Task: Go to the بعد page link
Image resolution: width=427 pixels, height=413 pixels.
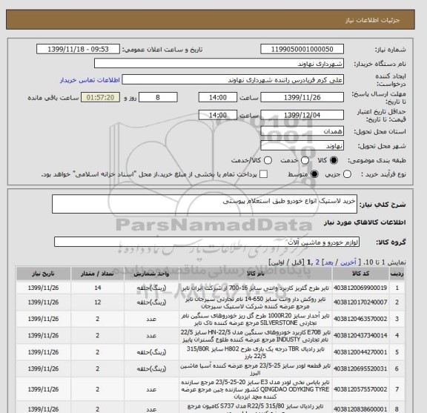Action: tap(328, 262)
